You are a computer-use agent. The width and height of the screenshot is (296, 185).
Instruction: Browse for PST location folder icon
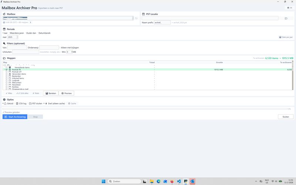[x=286, y=18]
